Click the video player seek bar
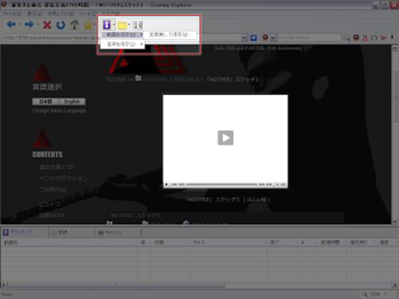 coord(222,184)
